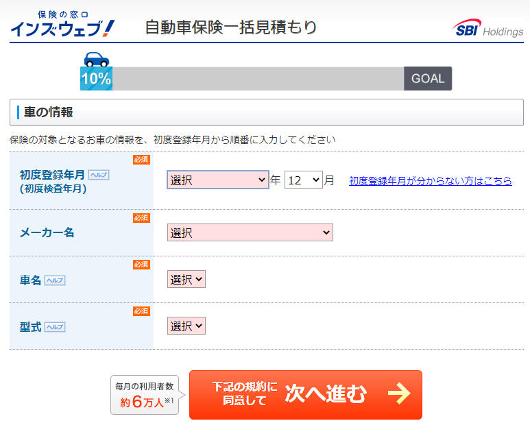Viewport: 530px width, 434px height.
Task: Open the 型式 select dropdown
Action: tap(186, 326)
